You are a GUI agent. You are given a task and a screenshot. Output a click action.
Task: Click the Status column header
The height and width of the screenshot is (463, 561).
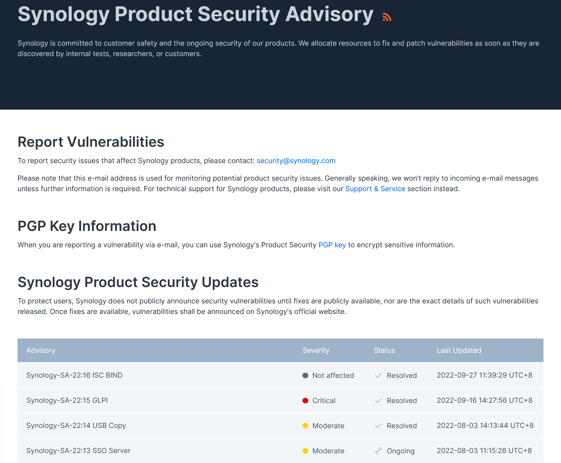[385, 350]
